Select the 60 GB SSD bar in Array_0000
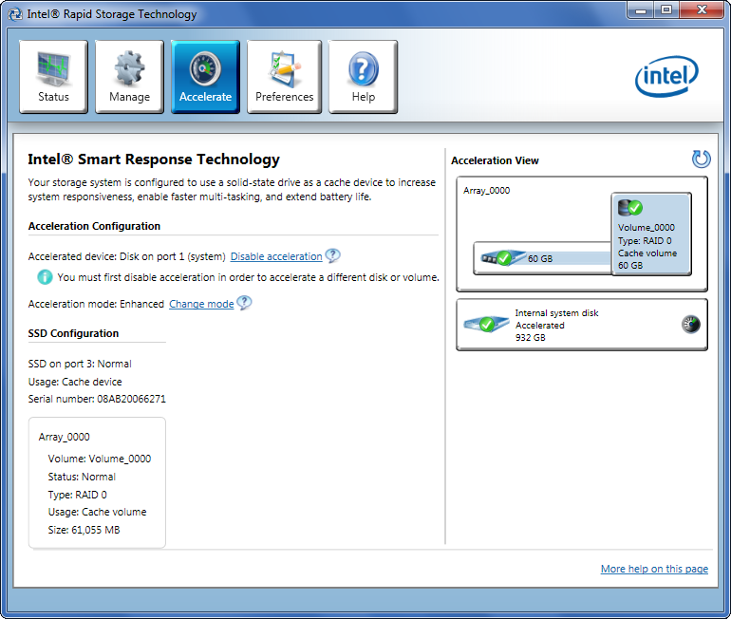731x619 pixels. tap(542, 258)
